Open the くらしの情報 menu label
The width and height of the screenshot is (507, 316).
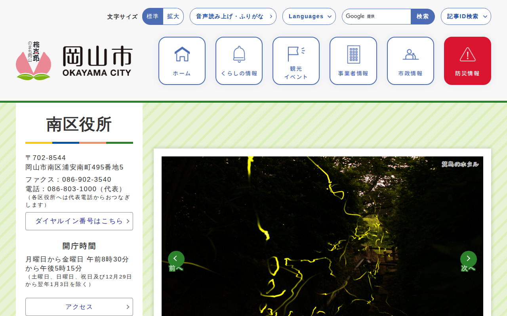pyautogui.click(x=239, y=73)
